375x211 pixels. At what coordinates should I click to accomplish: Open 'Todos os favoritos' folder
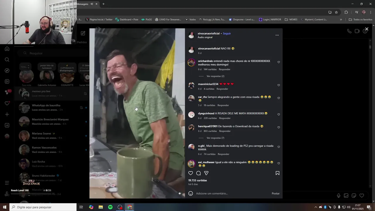click(360, 20)
